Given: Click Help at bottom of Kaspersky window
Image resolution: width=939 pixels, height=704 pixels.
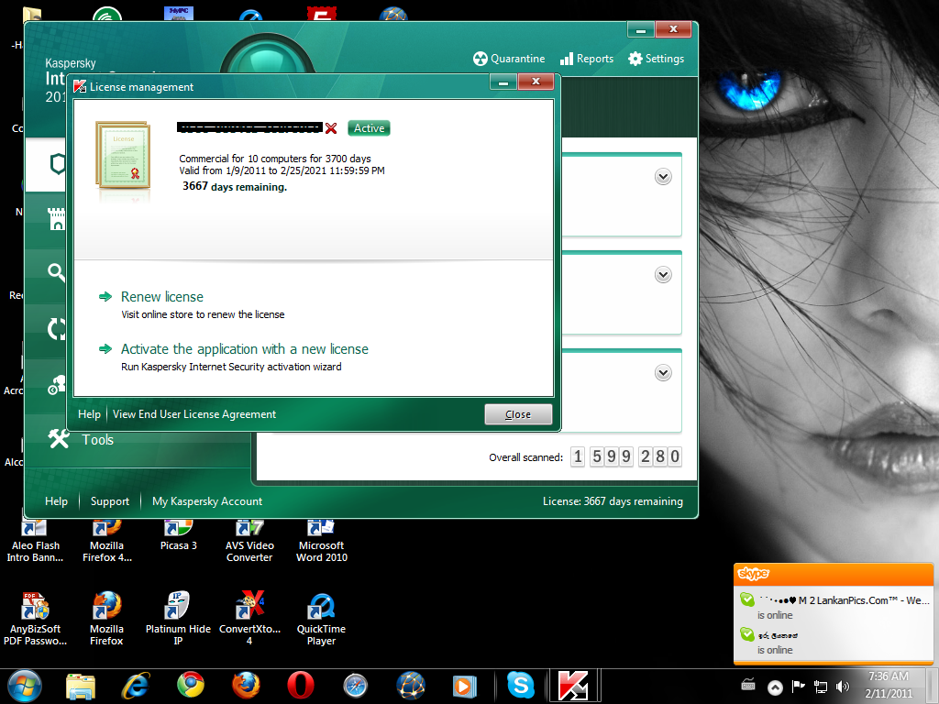Looking at the screenshot, I should [56, 501].
